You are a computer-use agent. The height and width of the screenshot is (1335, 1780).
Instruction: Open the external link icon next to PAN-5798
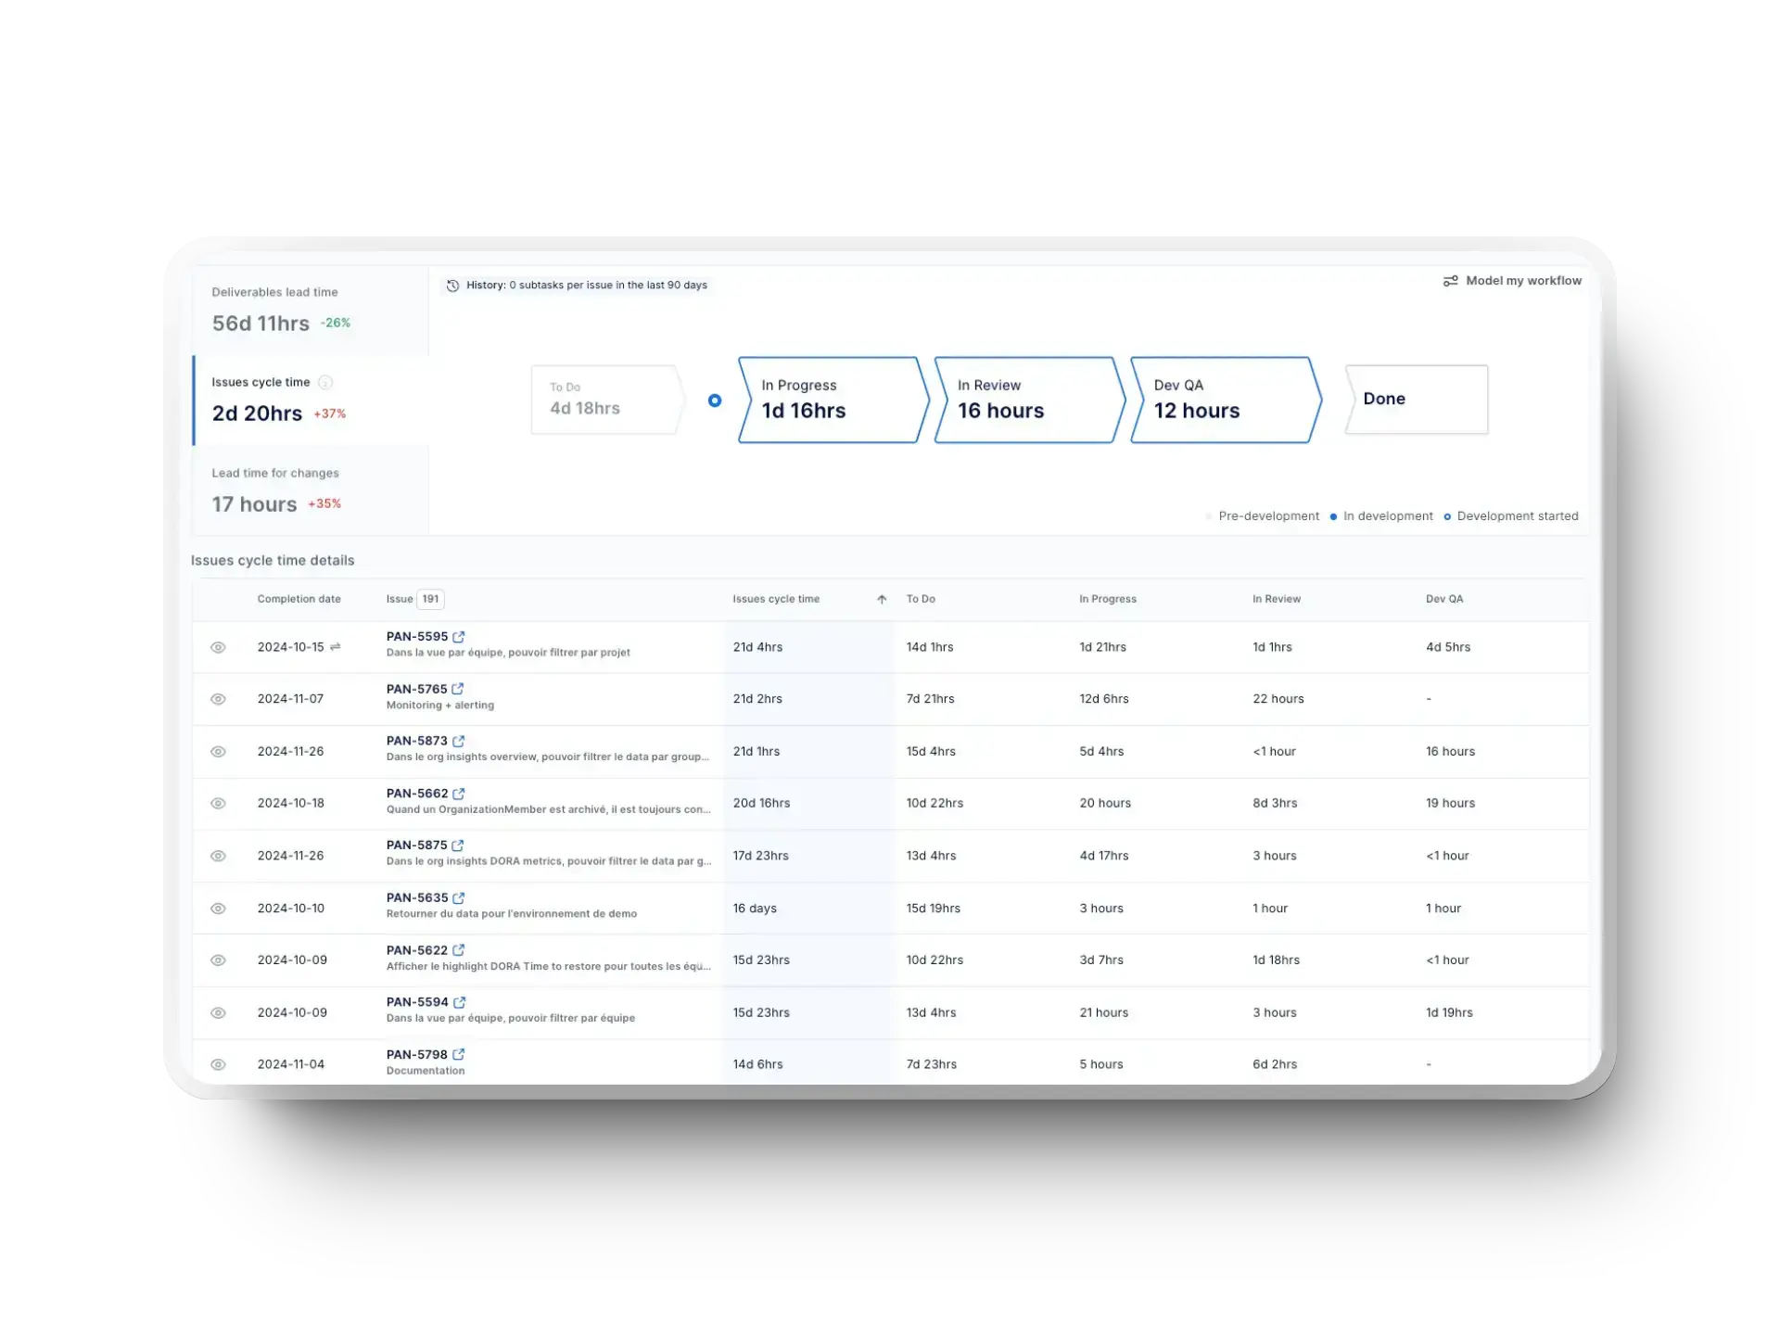461,1053
